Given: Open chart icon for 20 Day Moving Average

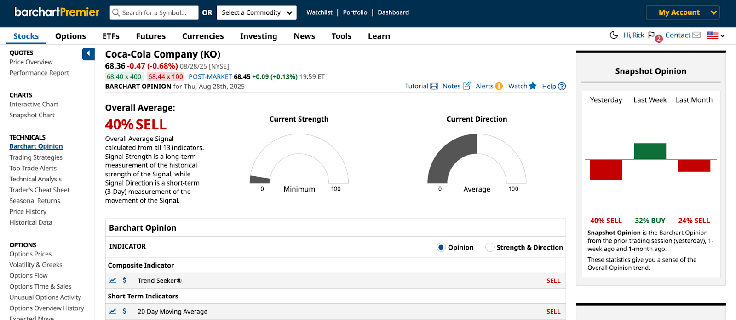Looking at the screenshot, I should 112,311.
